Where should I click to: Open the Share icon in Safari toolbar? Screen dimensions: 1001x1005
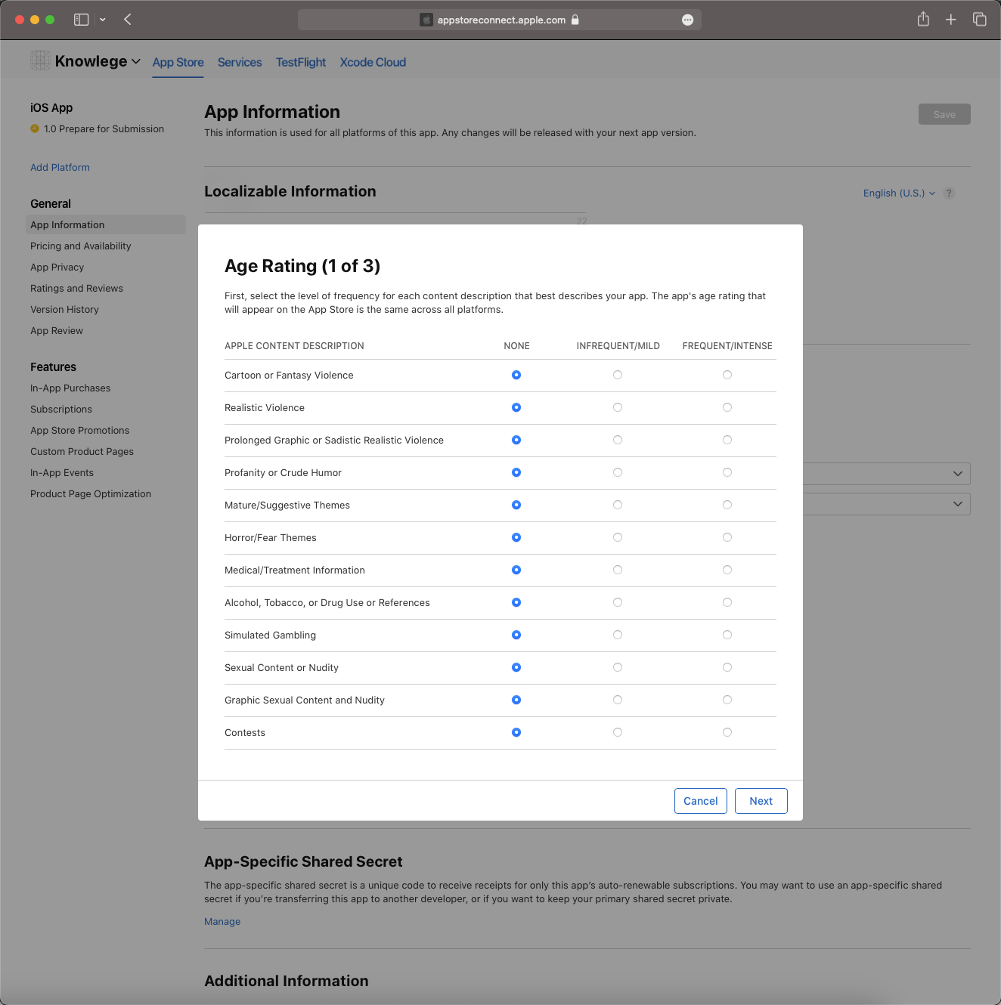[923, 19]
